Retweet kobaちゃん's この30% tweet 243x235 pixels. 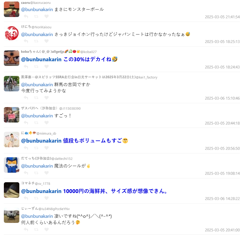36,67
